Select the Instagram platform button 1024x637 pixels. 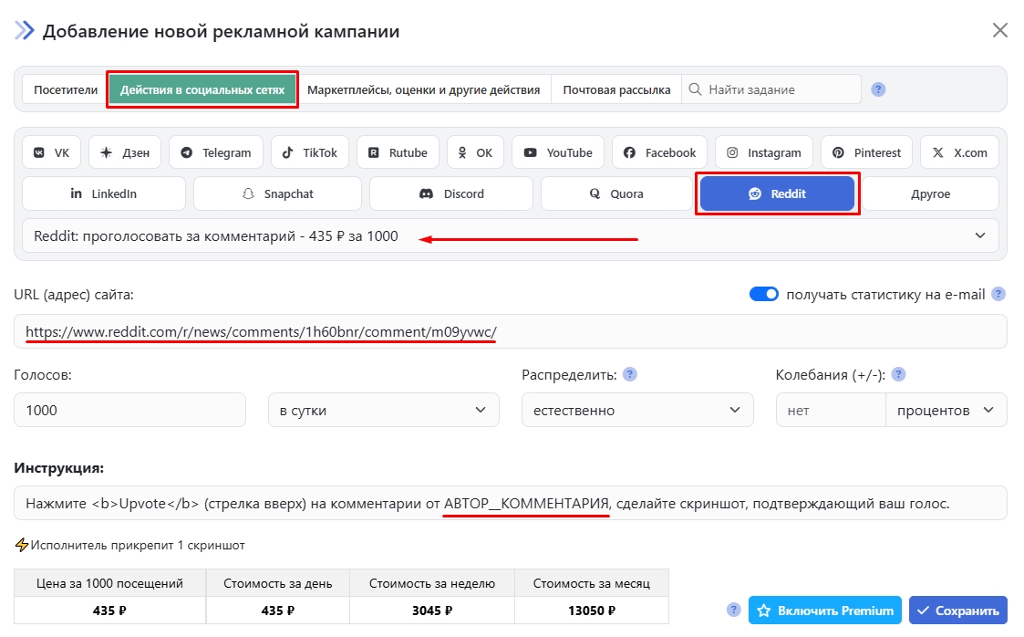pos(764,152)
